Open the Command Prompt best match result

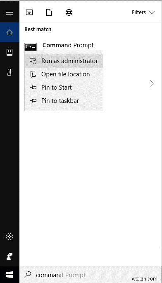pos(68,45)
